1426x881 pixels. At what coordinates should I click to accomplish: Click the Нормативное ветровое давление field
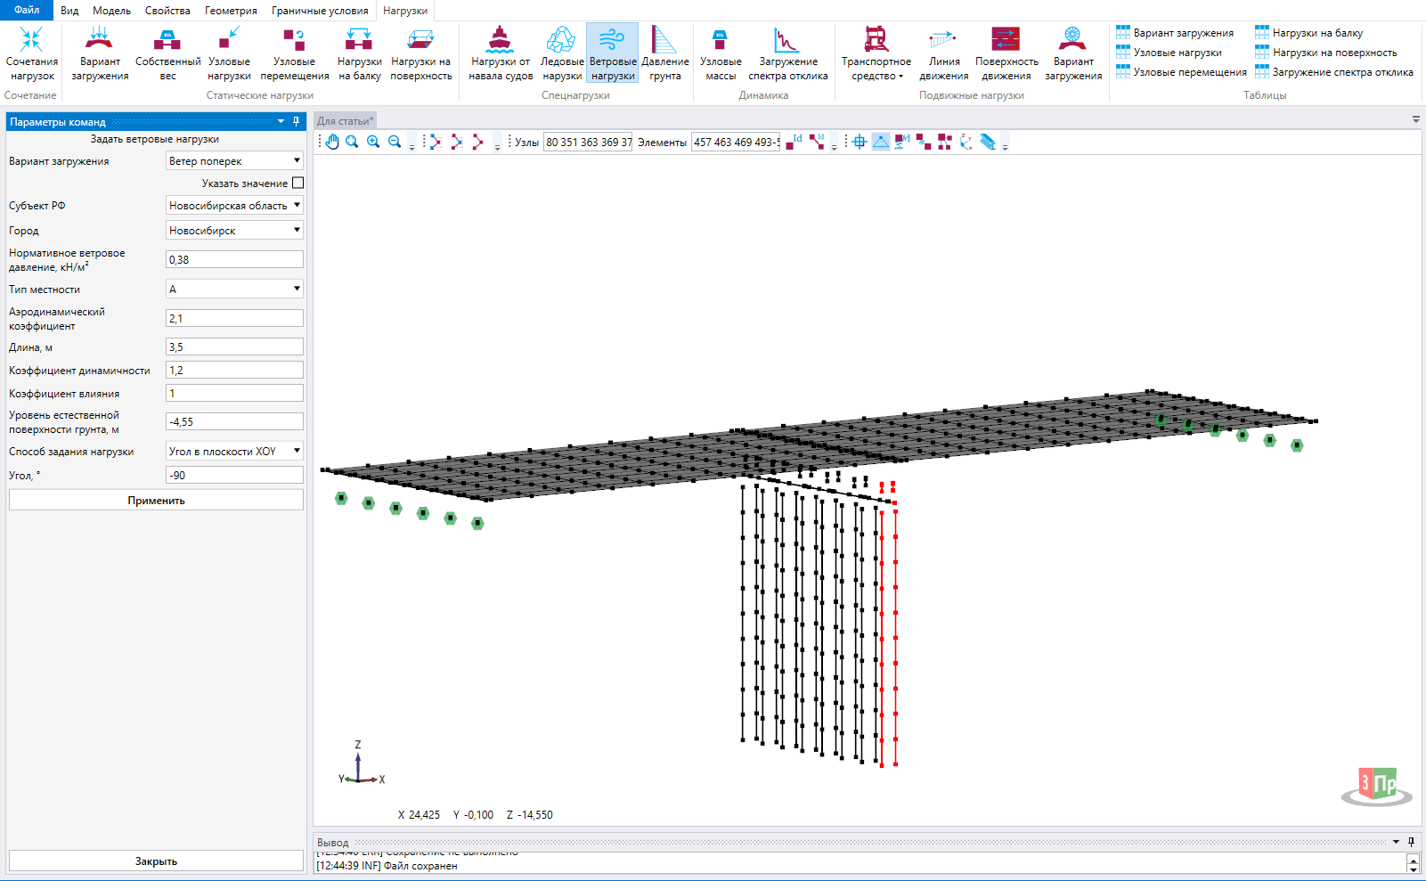[234, 259]
